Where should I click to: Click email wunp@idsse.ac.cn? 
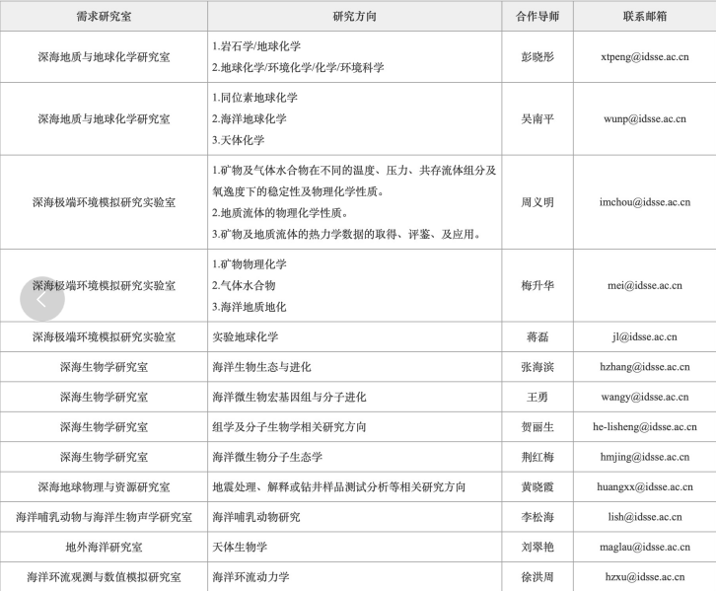pos(645,118)
